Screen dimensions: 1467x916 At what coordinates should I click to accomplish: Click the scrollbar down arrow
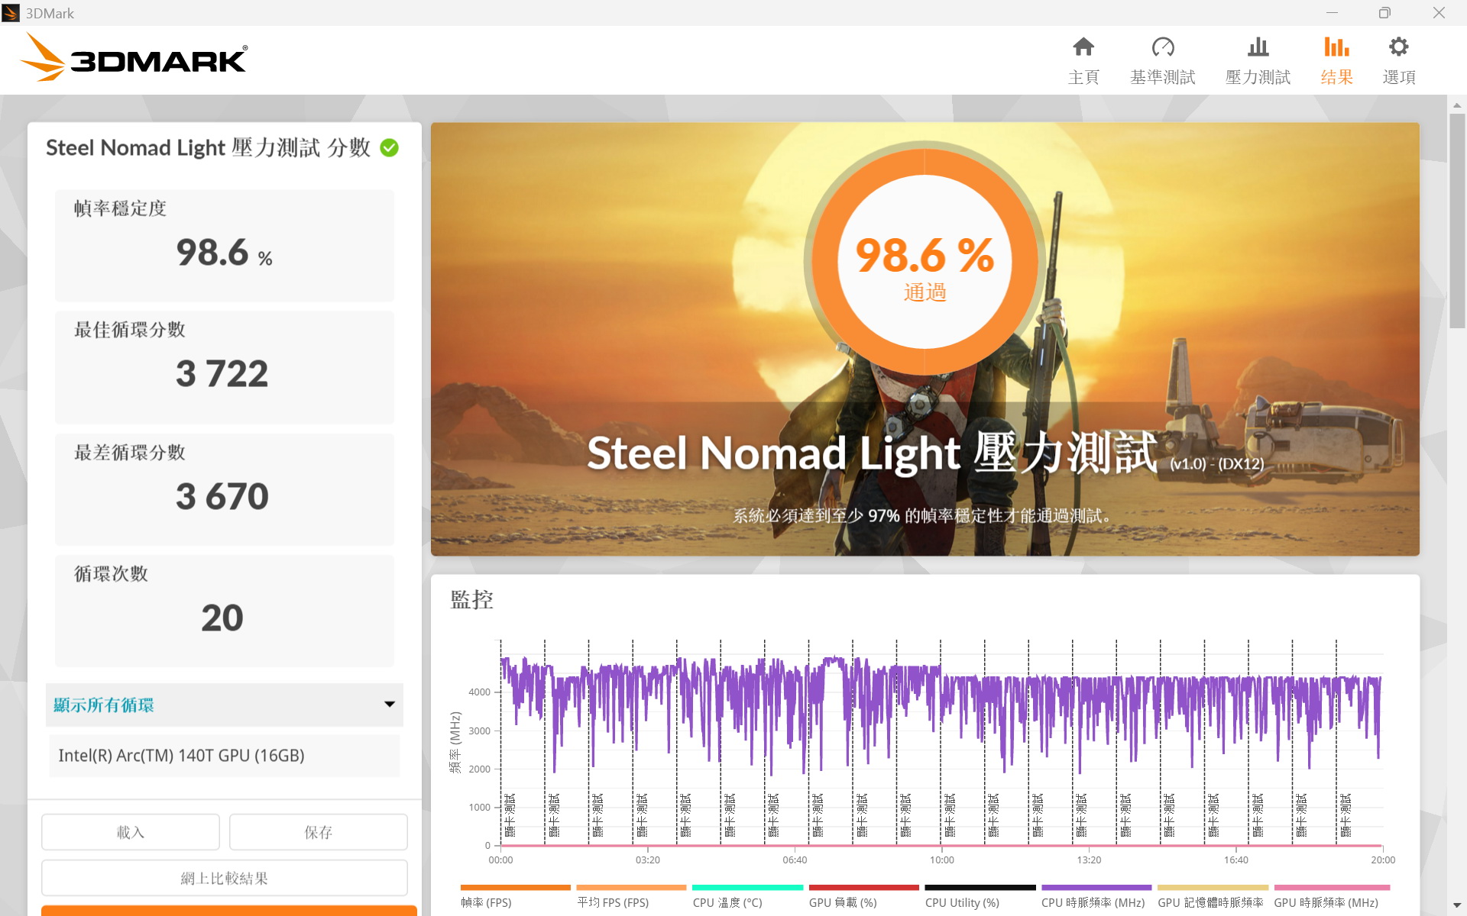[x=1457, y=906]
